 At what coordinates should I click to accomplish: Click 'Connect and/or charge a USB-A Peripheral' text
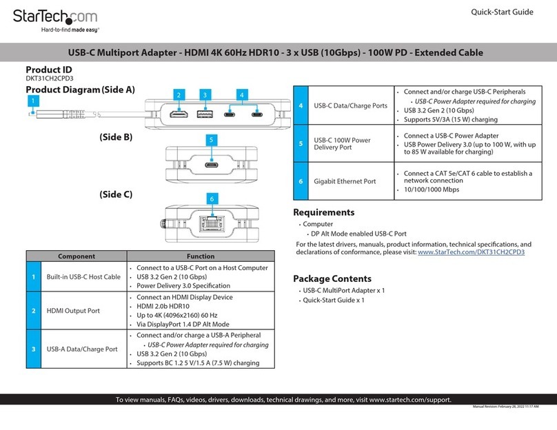coord(199,335)
